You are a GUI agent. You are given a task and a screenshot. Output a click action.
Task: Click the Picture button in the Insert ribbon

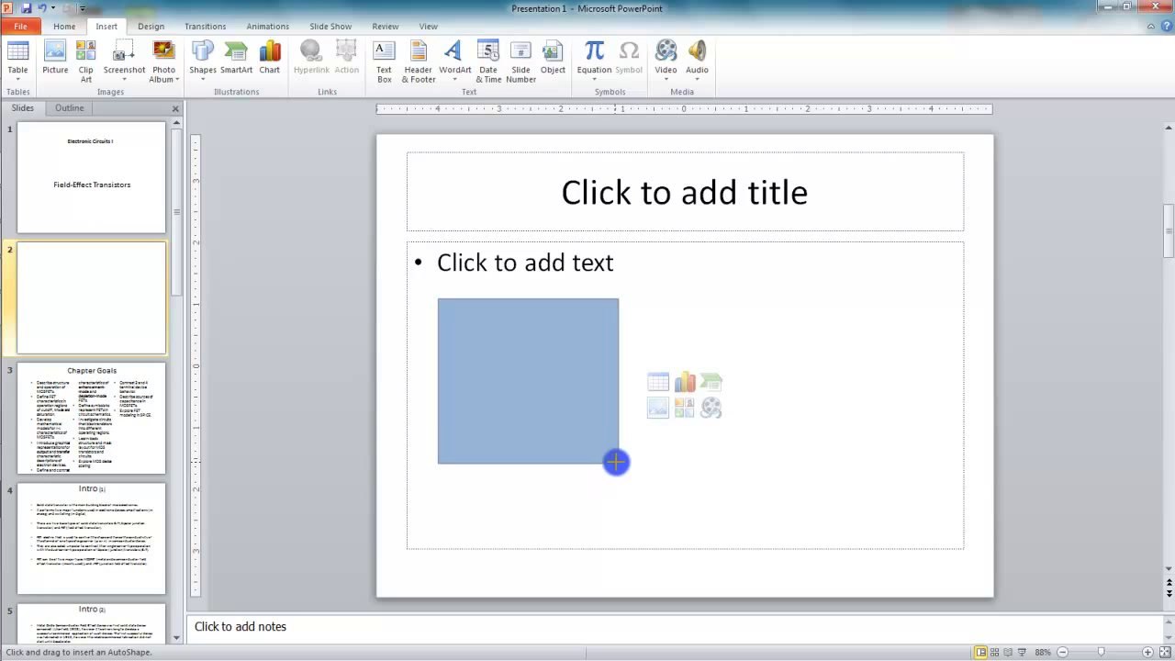[55, 57]
